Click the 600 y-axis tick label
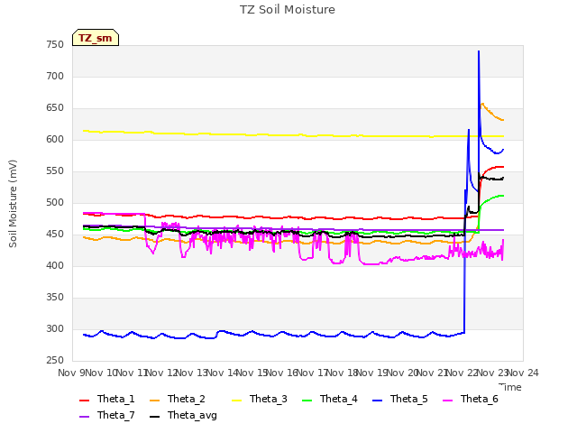The width and height of the screenshot is (577, 433). [55, 139]
